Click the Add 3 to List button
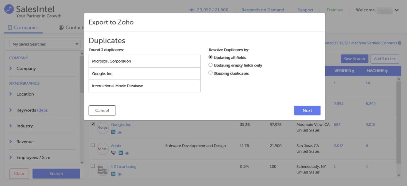This screenshot has height=186, width=407. pyautogui.click(x=385, y=59)
